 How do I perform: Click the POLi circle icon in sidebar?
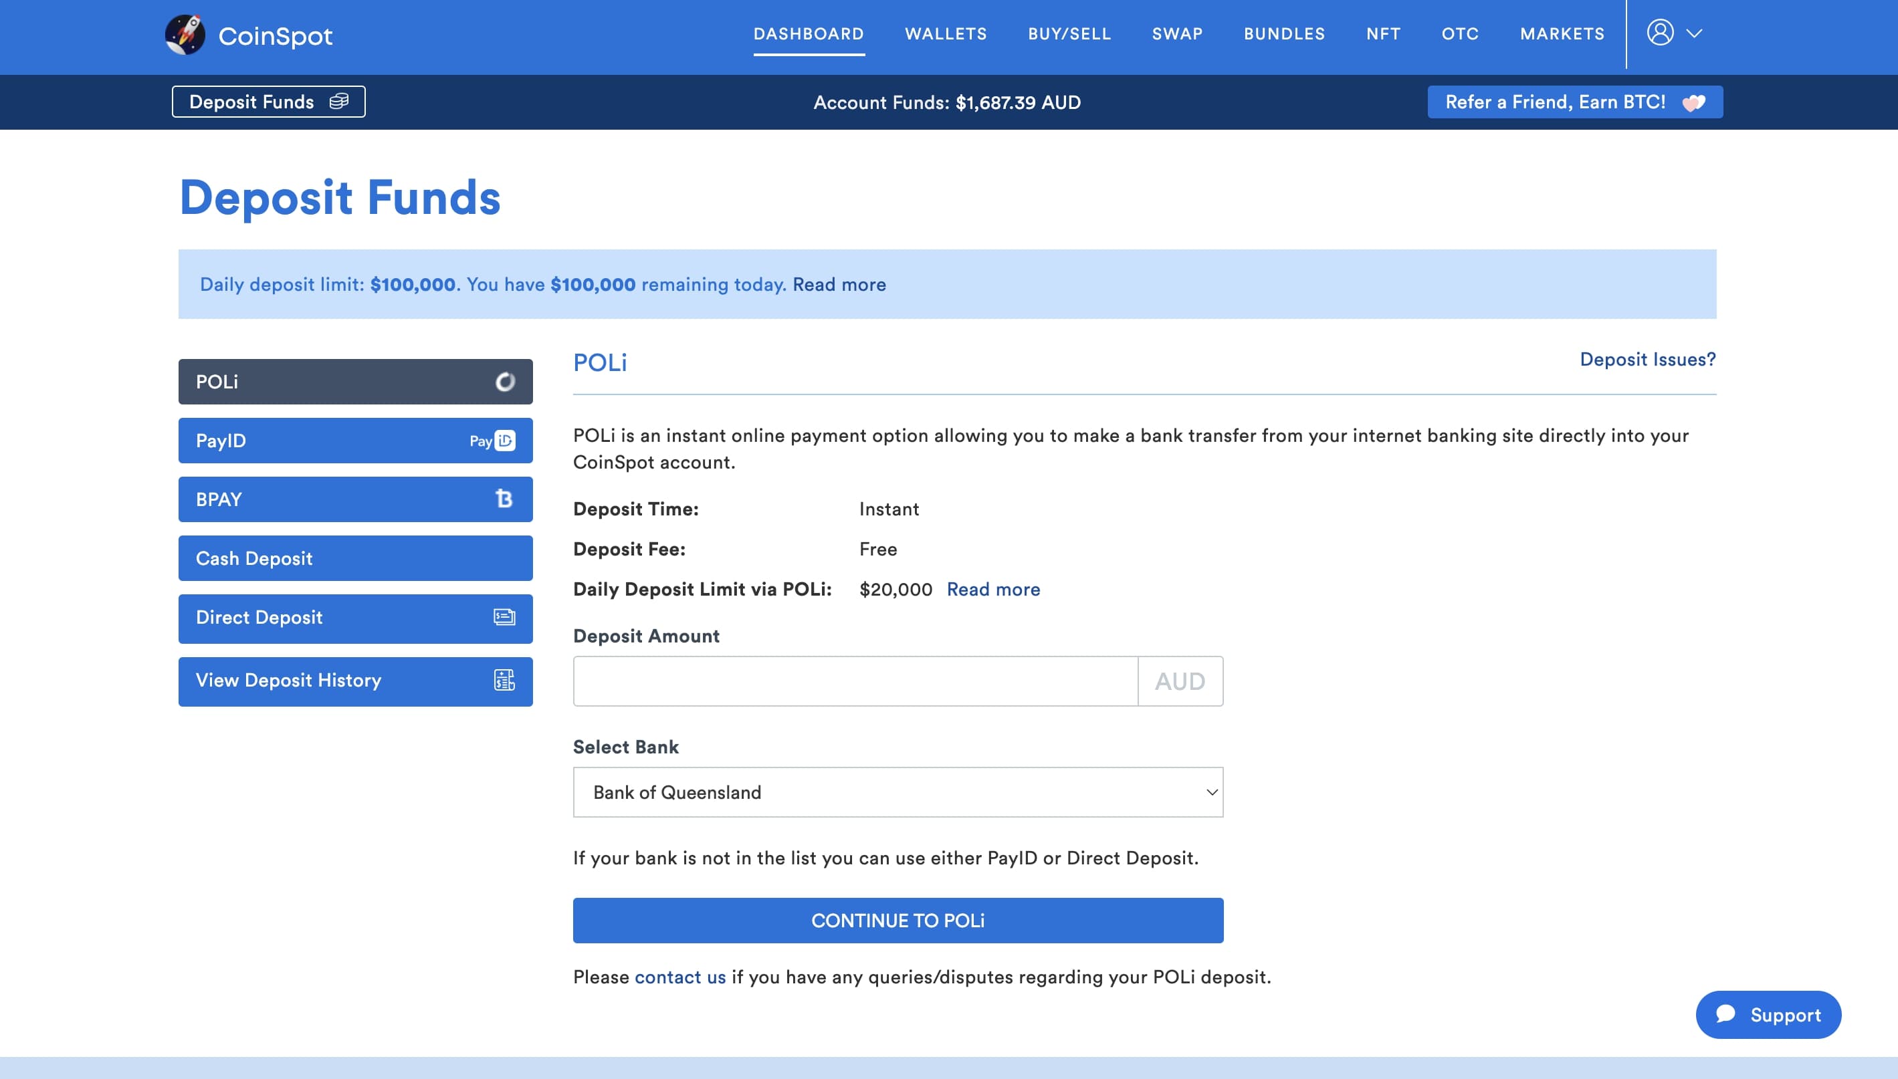point(505,382)
